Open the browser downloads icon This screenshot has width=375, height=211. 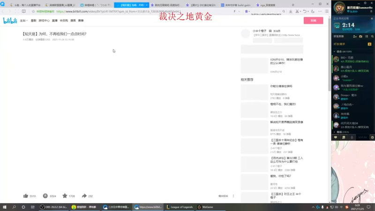(x=291, y=11)
